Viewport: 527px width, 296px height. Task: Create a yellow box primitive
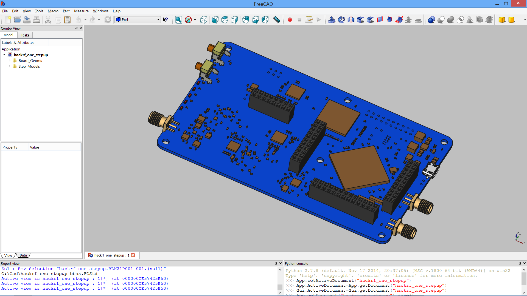(x=502, y=20)
